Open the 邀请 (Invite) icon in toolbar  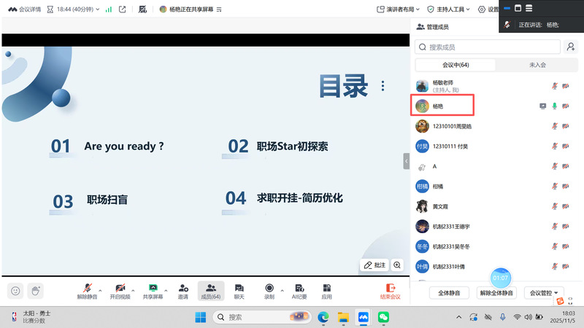[x=183, y=291]
